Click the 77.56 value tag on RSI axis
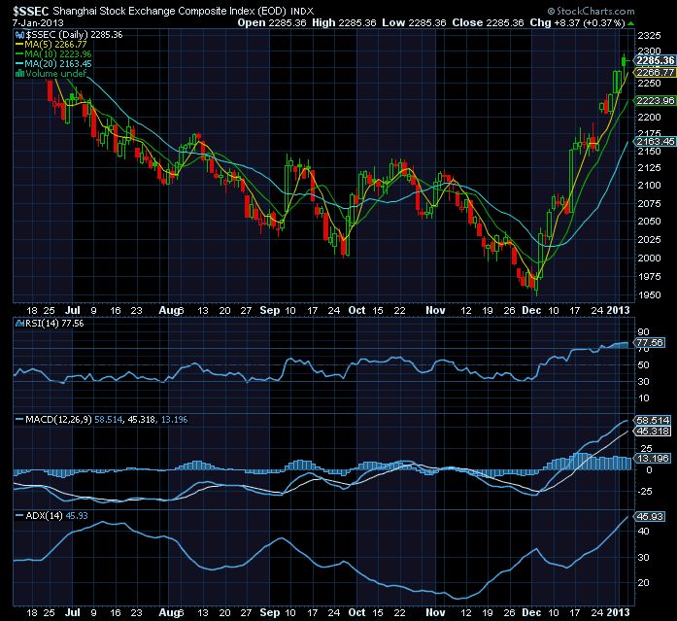The height and width of the screenshot is (621, 677). 650,342
